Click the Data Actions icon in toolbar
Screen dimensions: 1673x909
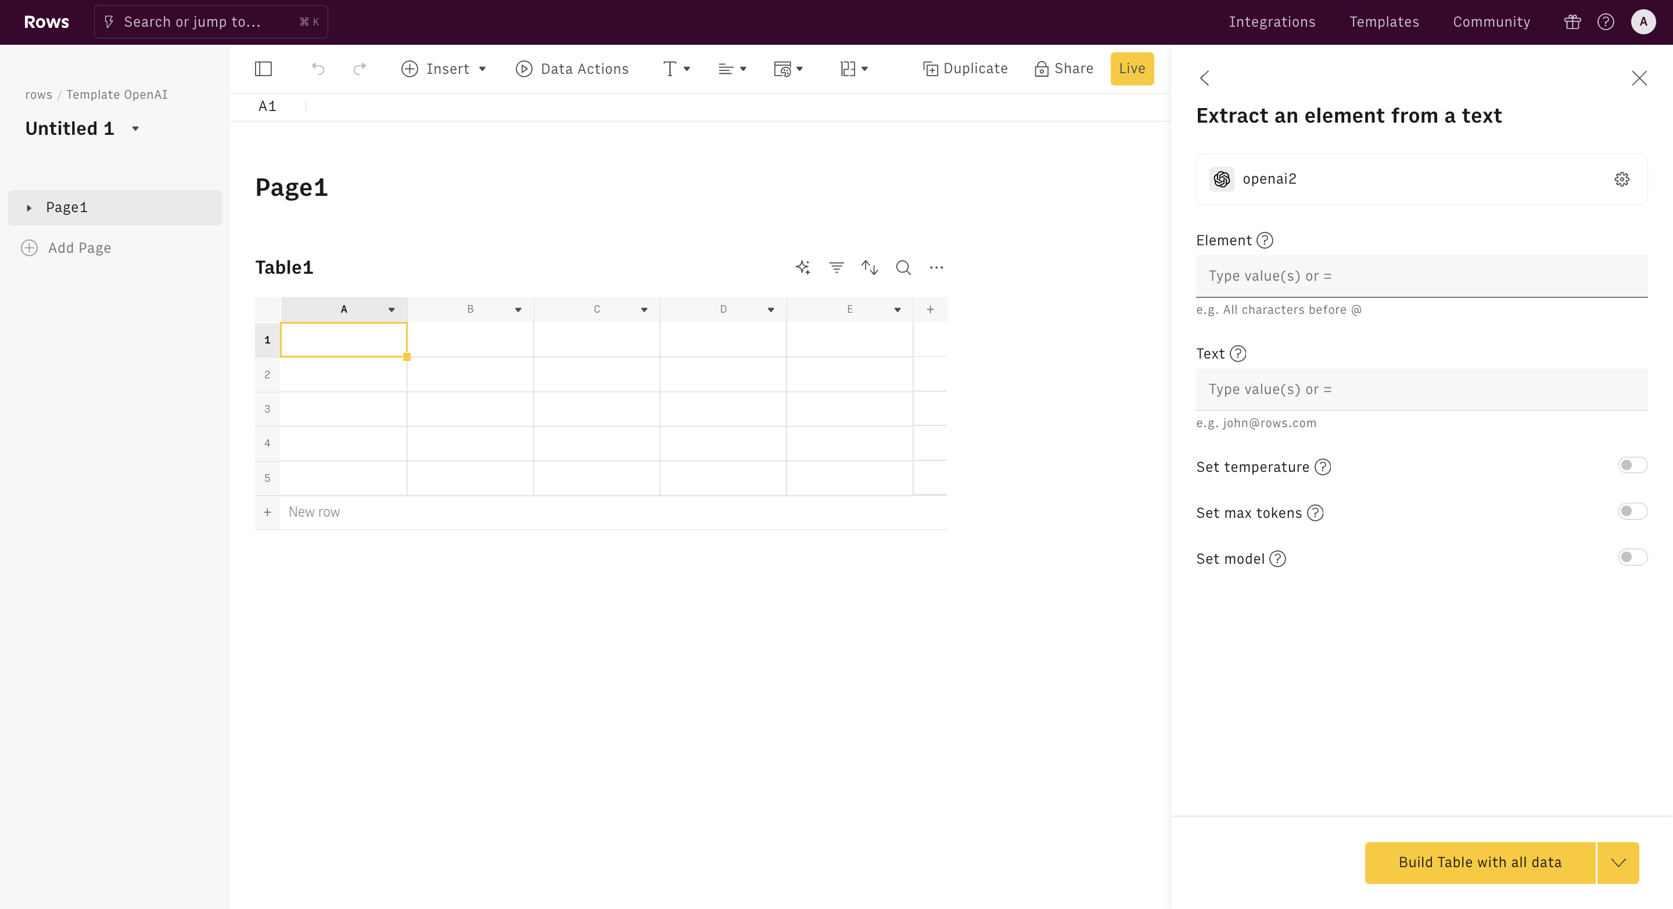(x=522, y=68)
